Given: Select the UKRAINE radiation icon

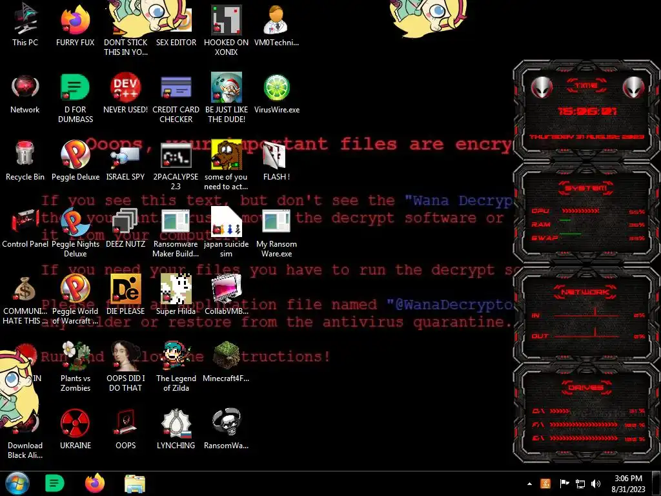Looking at the screenshot, I should click(x=75, y=429).
